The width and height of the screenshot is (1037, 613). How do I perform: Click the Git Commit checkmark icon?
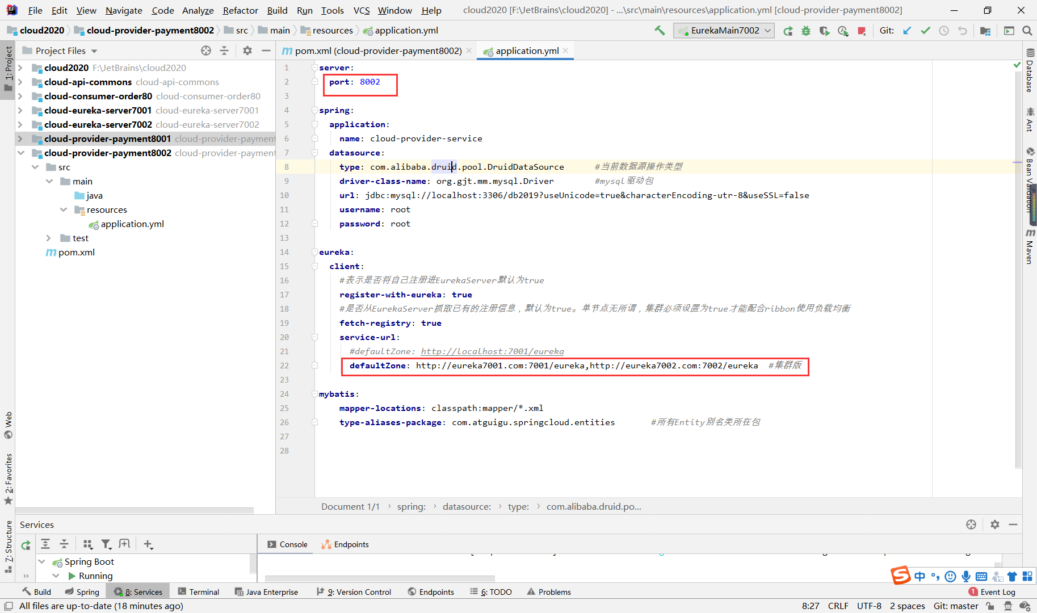pyautogui.click(x=925, y=31)
